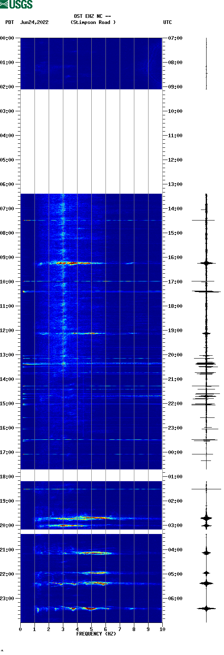This screenshot has width=224, height=655.
Task: Click the 3 Hz frequency tick label
Action: [63, 629]
